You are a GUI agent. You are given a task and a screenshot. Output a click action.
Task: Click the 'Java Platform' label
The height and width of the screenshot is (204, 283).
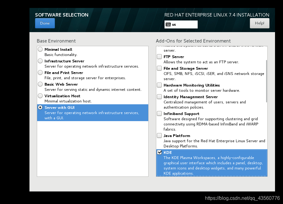click(177, 135)
